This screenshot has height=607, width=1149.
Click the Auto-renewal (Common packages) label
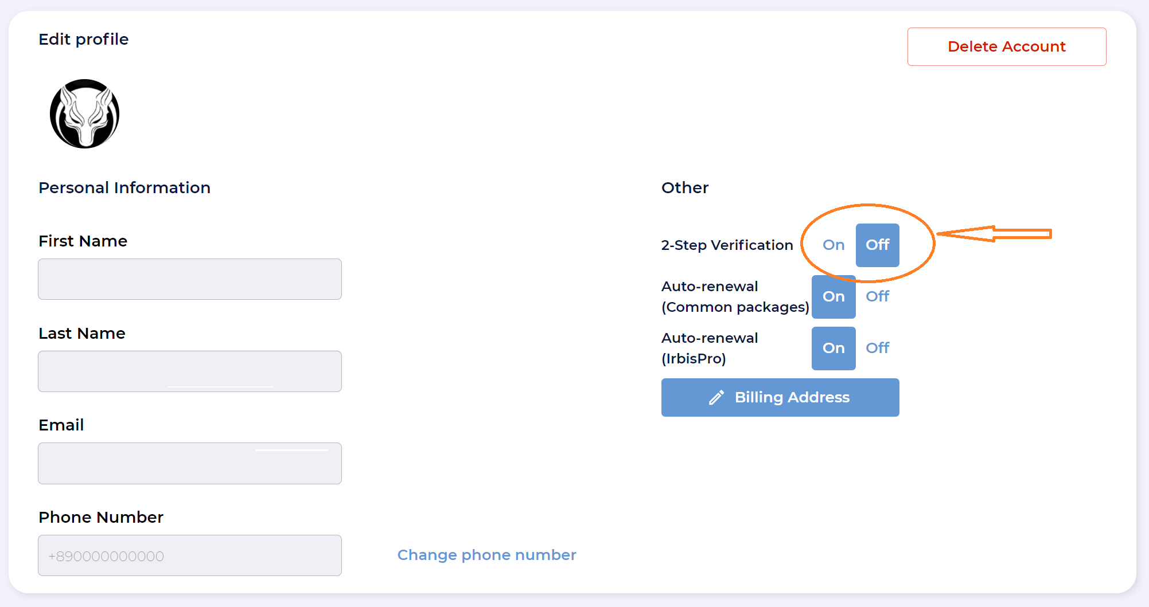(x=735, y=297)
